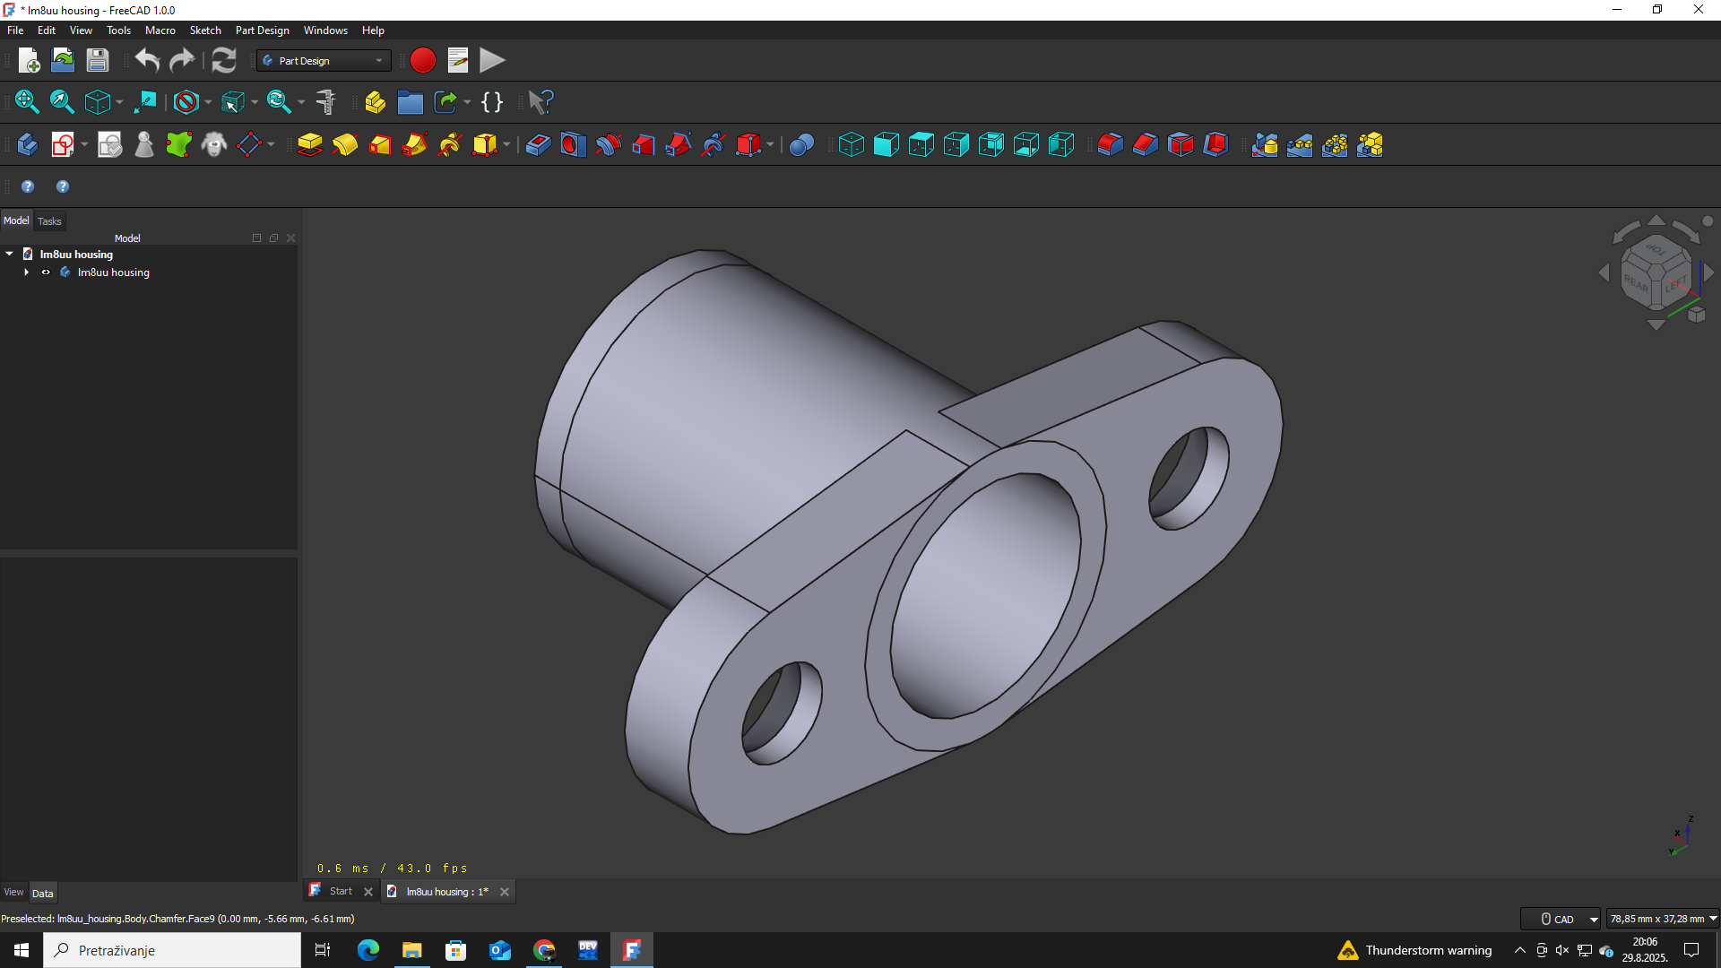Click the Pad tool icon
The width and height of the screenshot is (1721, 968).
309,144
